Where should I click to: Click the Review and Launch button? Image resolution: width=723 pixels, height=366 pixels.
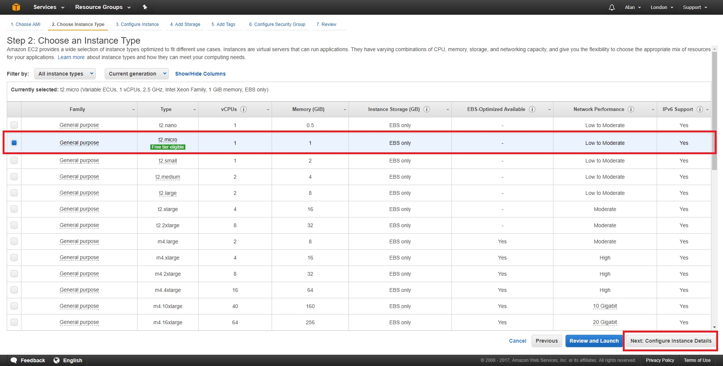pyautogui.click(x=594, y=341)
